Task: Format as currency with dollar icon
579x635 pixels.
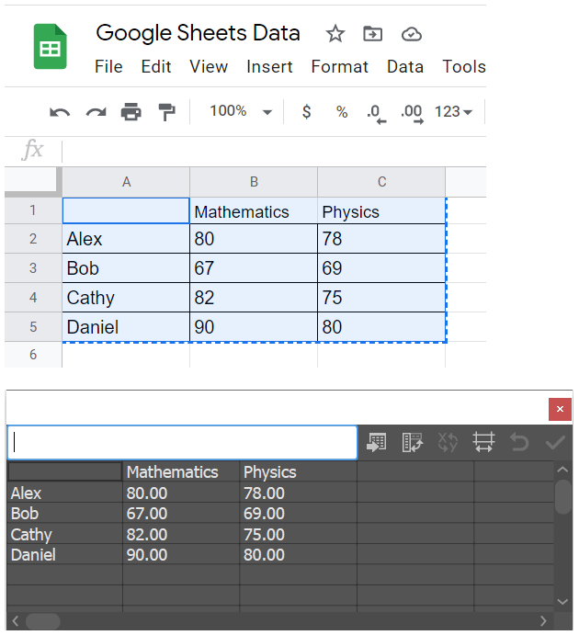Action: coord(307,111)
